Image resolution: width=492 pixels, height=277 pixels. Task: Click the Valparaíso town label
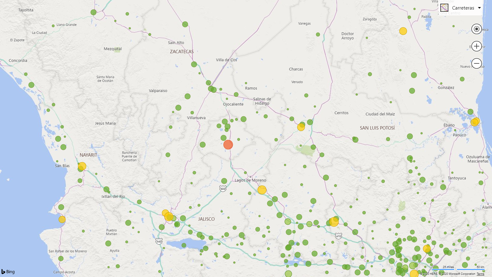[x=158, y=91]
